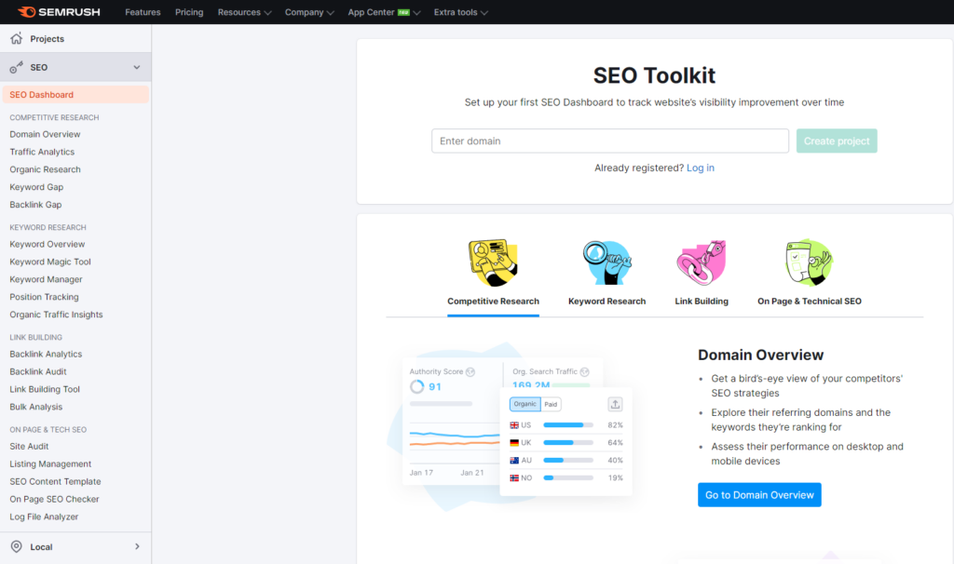
Task: Click the UK traffic percentage bar
Action: click(x=567, y=442)
